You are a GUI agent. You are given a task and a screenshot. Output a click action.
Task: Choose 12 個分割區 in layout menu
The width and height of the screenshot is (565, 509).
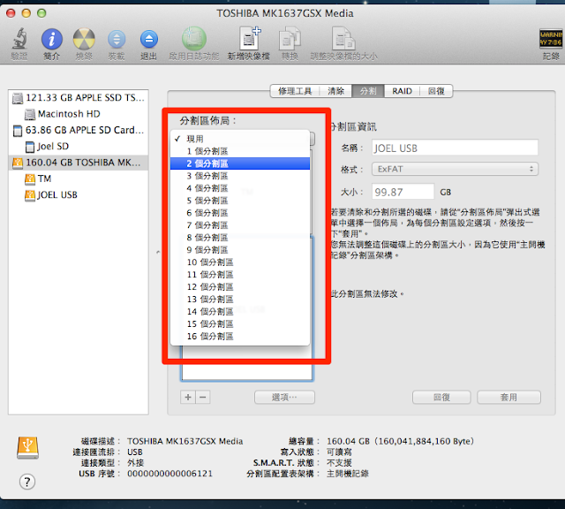pos(240,287)
